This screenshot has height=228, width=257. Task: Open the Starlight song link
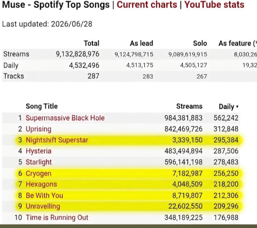pos(39,162)
